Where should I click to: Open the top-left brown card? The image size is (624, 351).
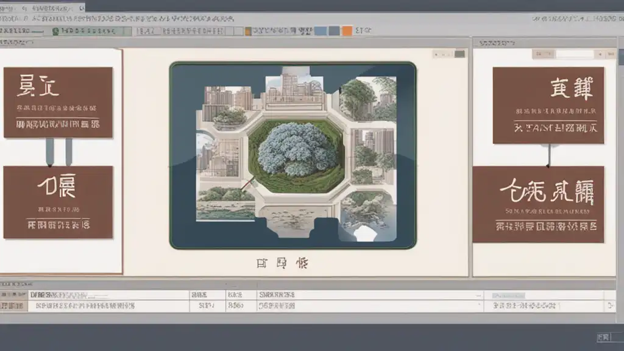pos(58,102)
